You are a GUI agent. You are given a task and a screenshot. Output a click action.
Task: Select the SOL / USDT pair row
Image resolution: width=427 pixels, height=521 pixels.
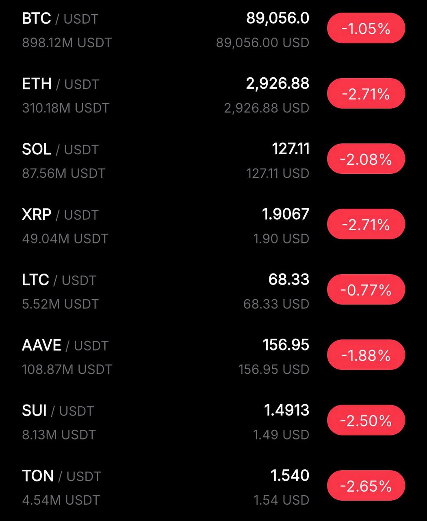click(x=60, y=149)
